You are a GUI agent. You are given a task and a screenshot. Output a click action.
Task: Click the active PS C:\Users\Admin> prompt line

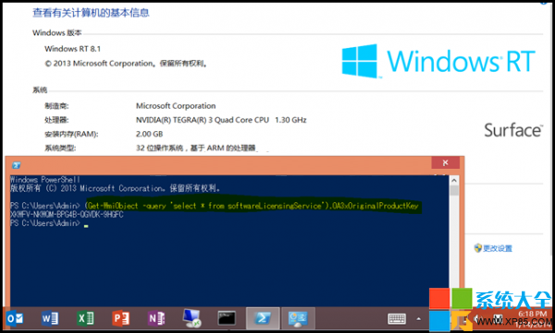(x=49, y=223)
